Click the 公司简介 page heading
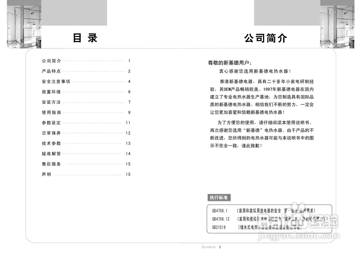The height and width of the screenshot is (256, 362). click(266, 38)
